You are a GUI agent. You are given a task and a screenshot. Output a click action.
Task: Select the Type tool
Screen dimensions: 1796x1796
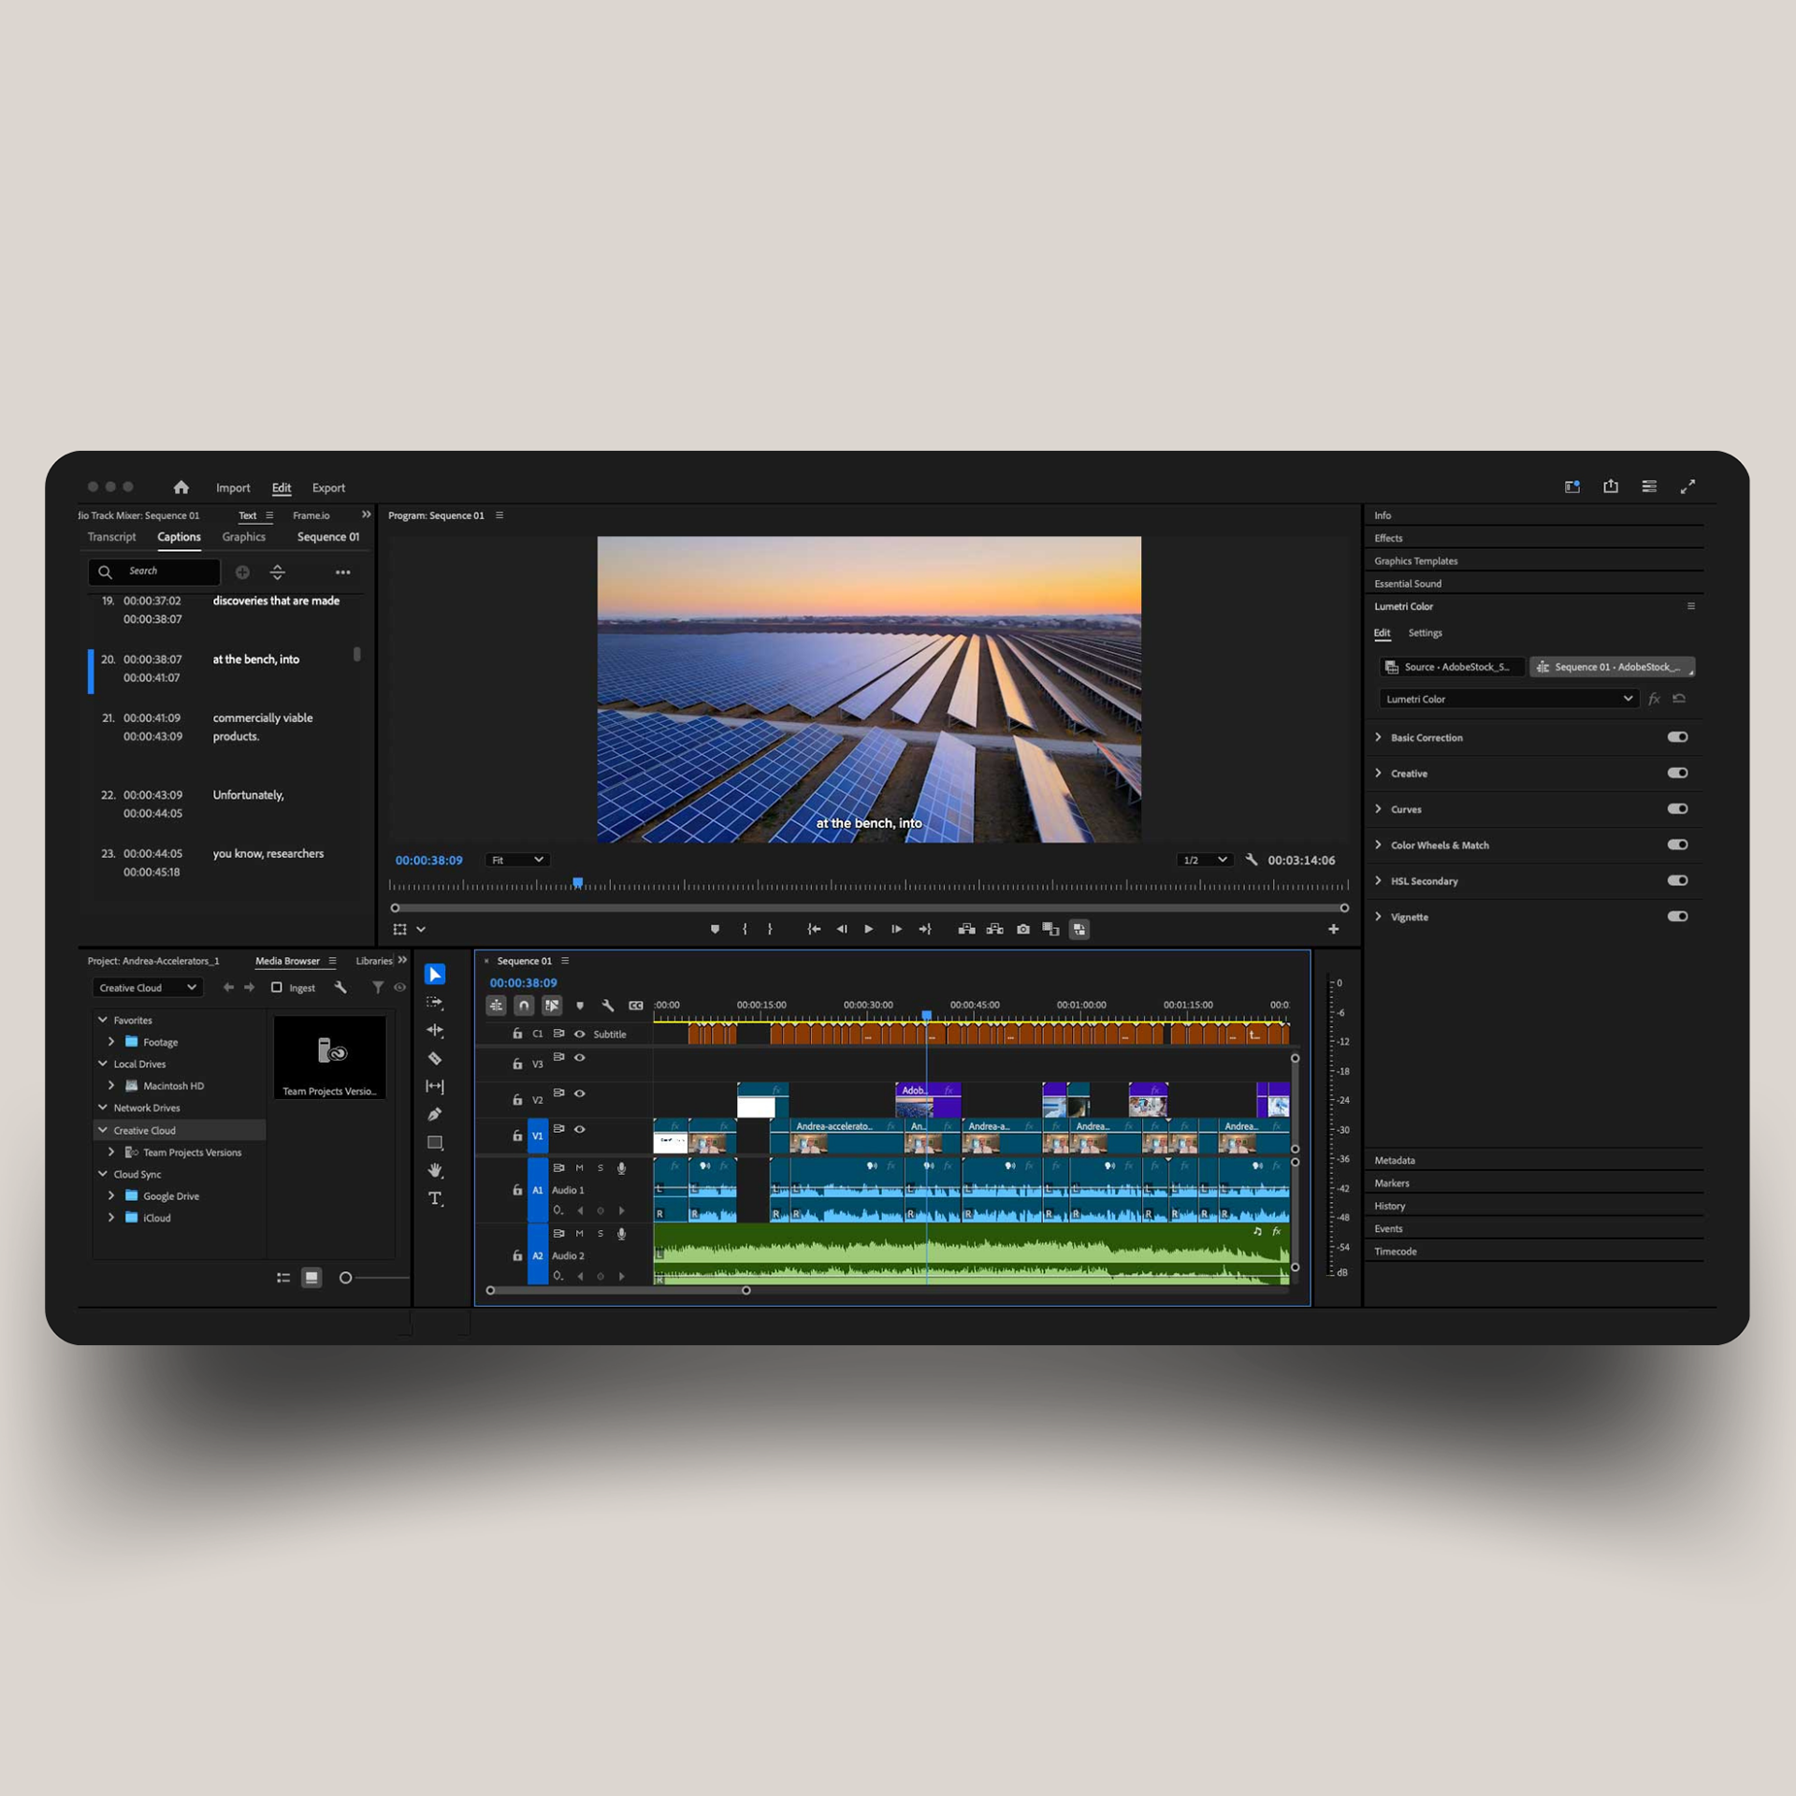coord(435,1198)
